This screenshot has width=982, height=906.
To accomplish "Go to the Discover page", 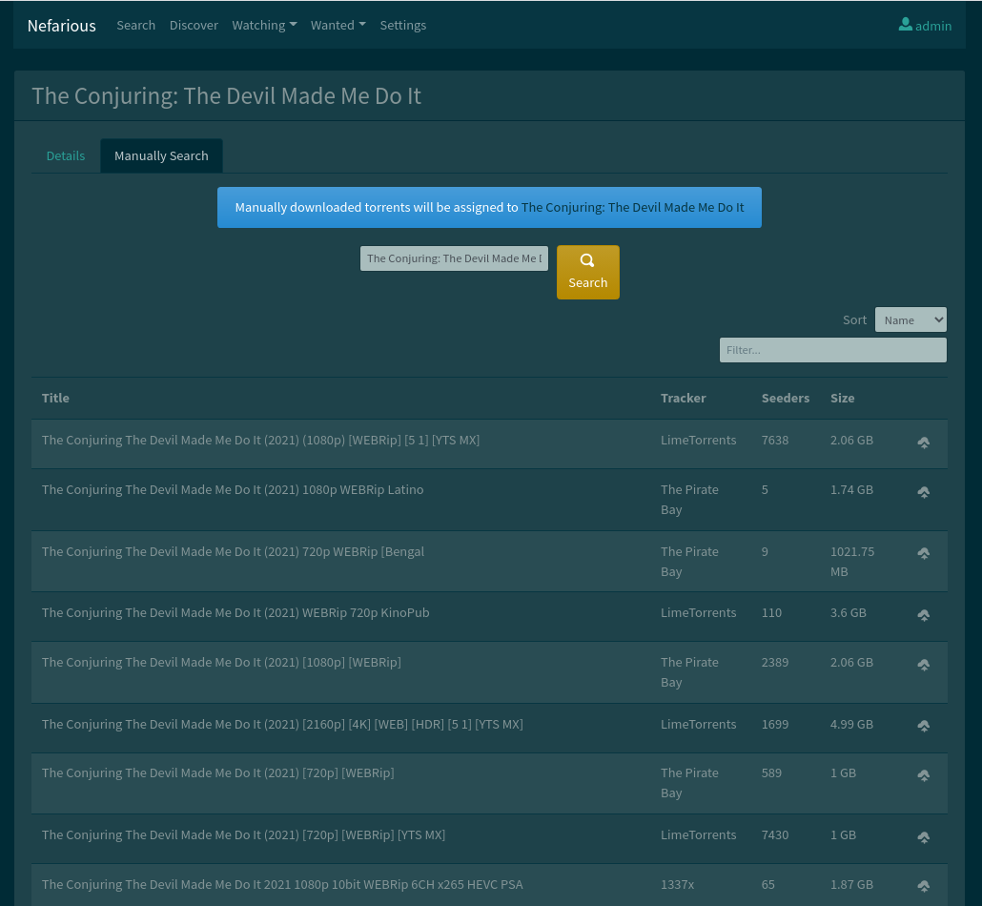I will point(194,25).
